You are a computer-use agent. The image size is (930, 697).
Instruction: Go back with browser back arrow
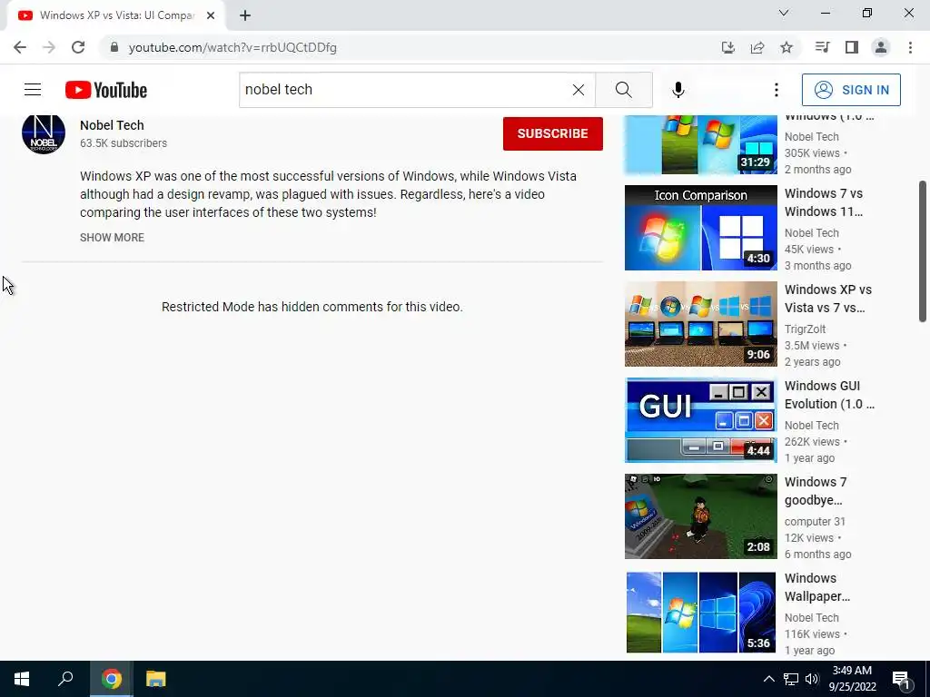[20, 47]
